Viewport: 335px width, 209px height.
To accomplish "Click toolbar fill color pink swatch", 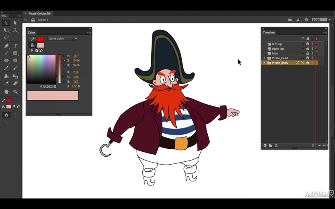I will coord(9,107).
